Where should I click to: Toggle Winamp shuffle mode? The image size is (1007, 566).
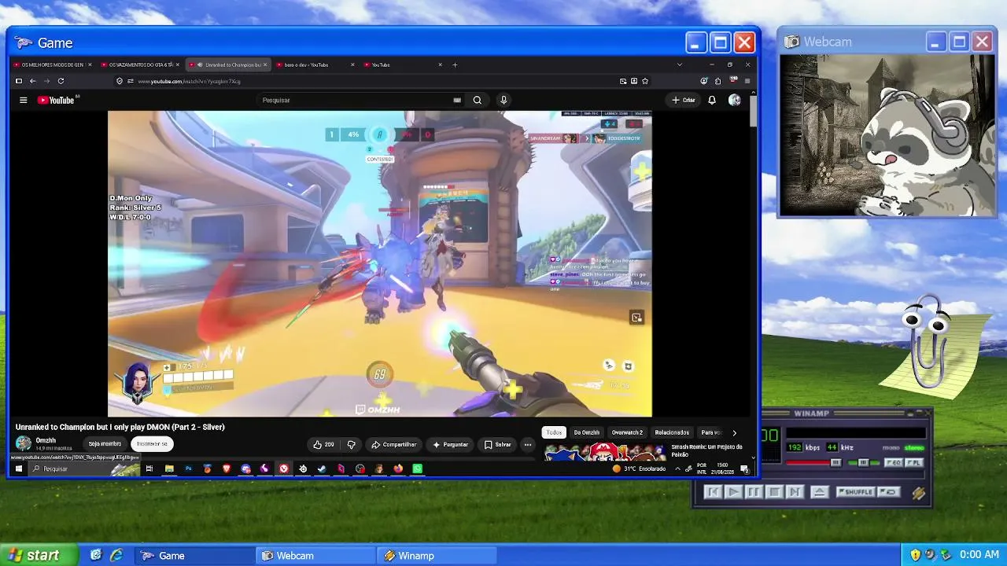point(856,492)
